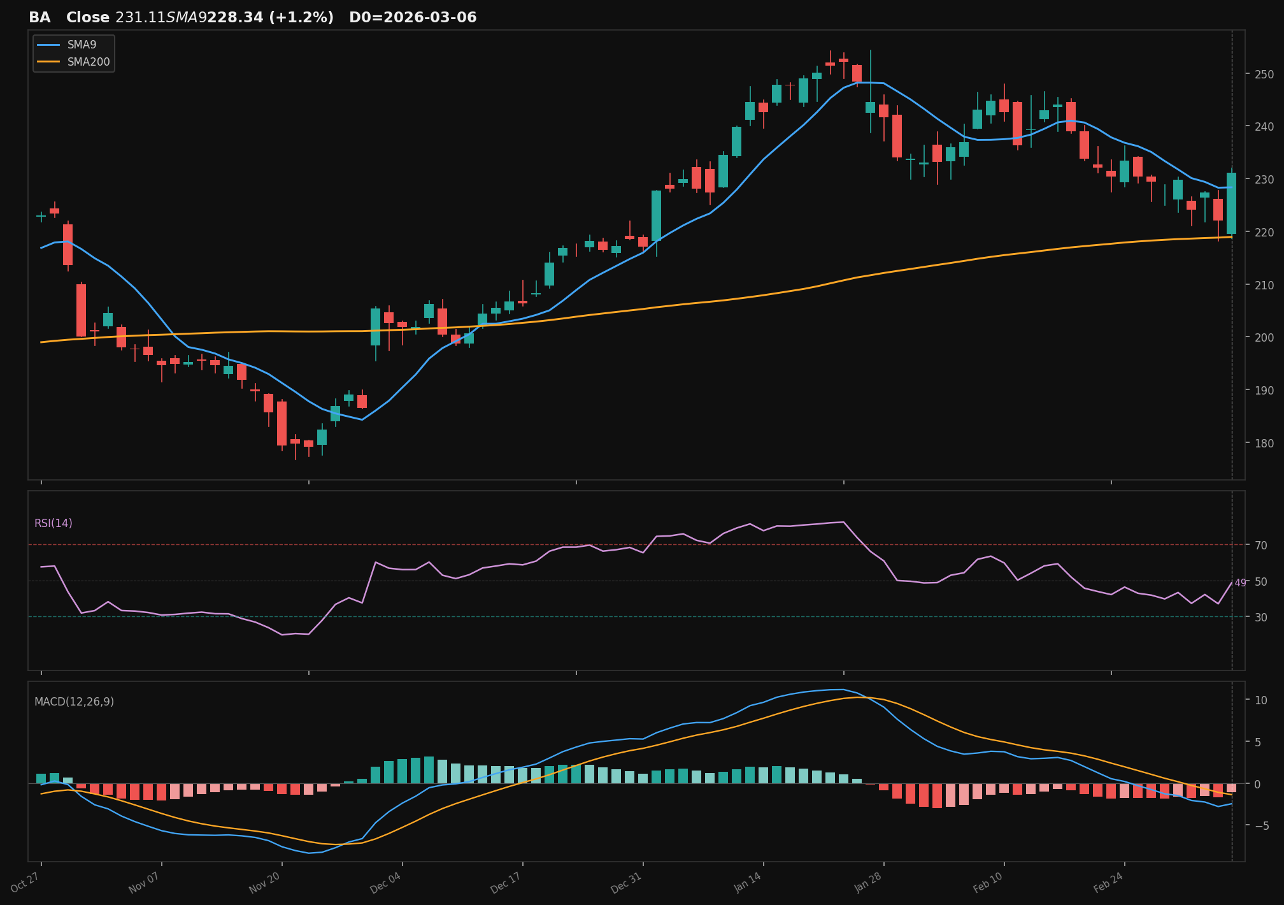Click the RSI 30 oversold level label
The width and height of the screenshot is (1284, 905).
1261,618
